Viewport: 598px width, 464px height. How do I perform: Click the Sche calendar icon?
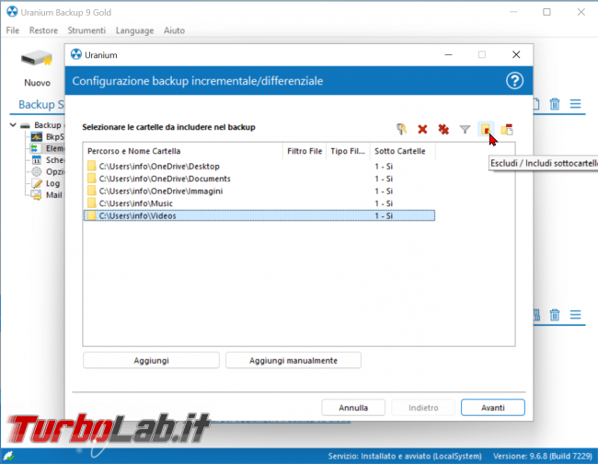click(37, 160)
